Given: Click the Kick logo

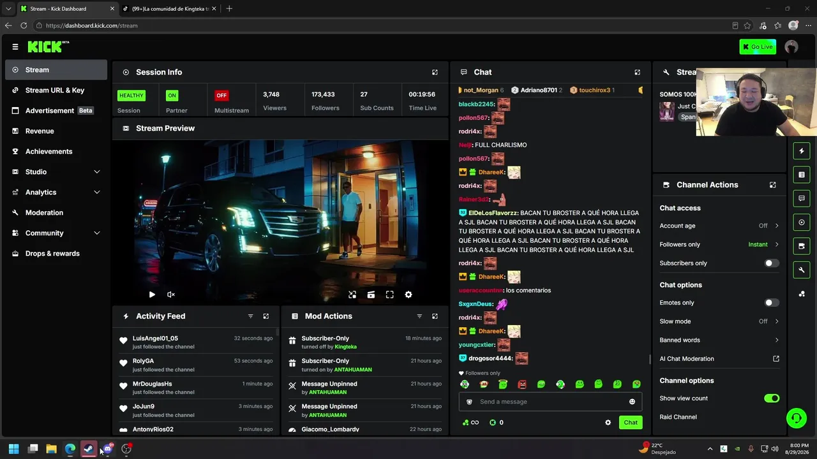Looking at the screenshot, I should click(49, 47).
